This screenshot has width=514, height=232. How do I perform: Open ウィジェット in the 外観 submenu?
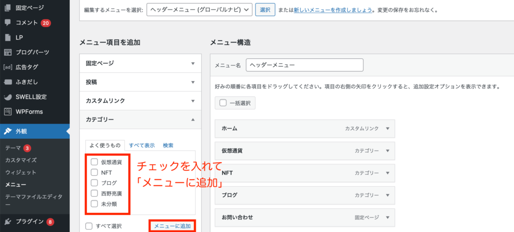(x=21, y=172)
